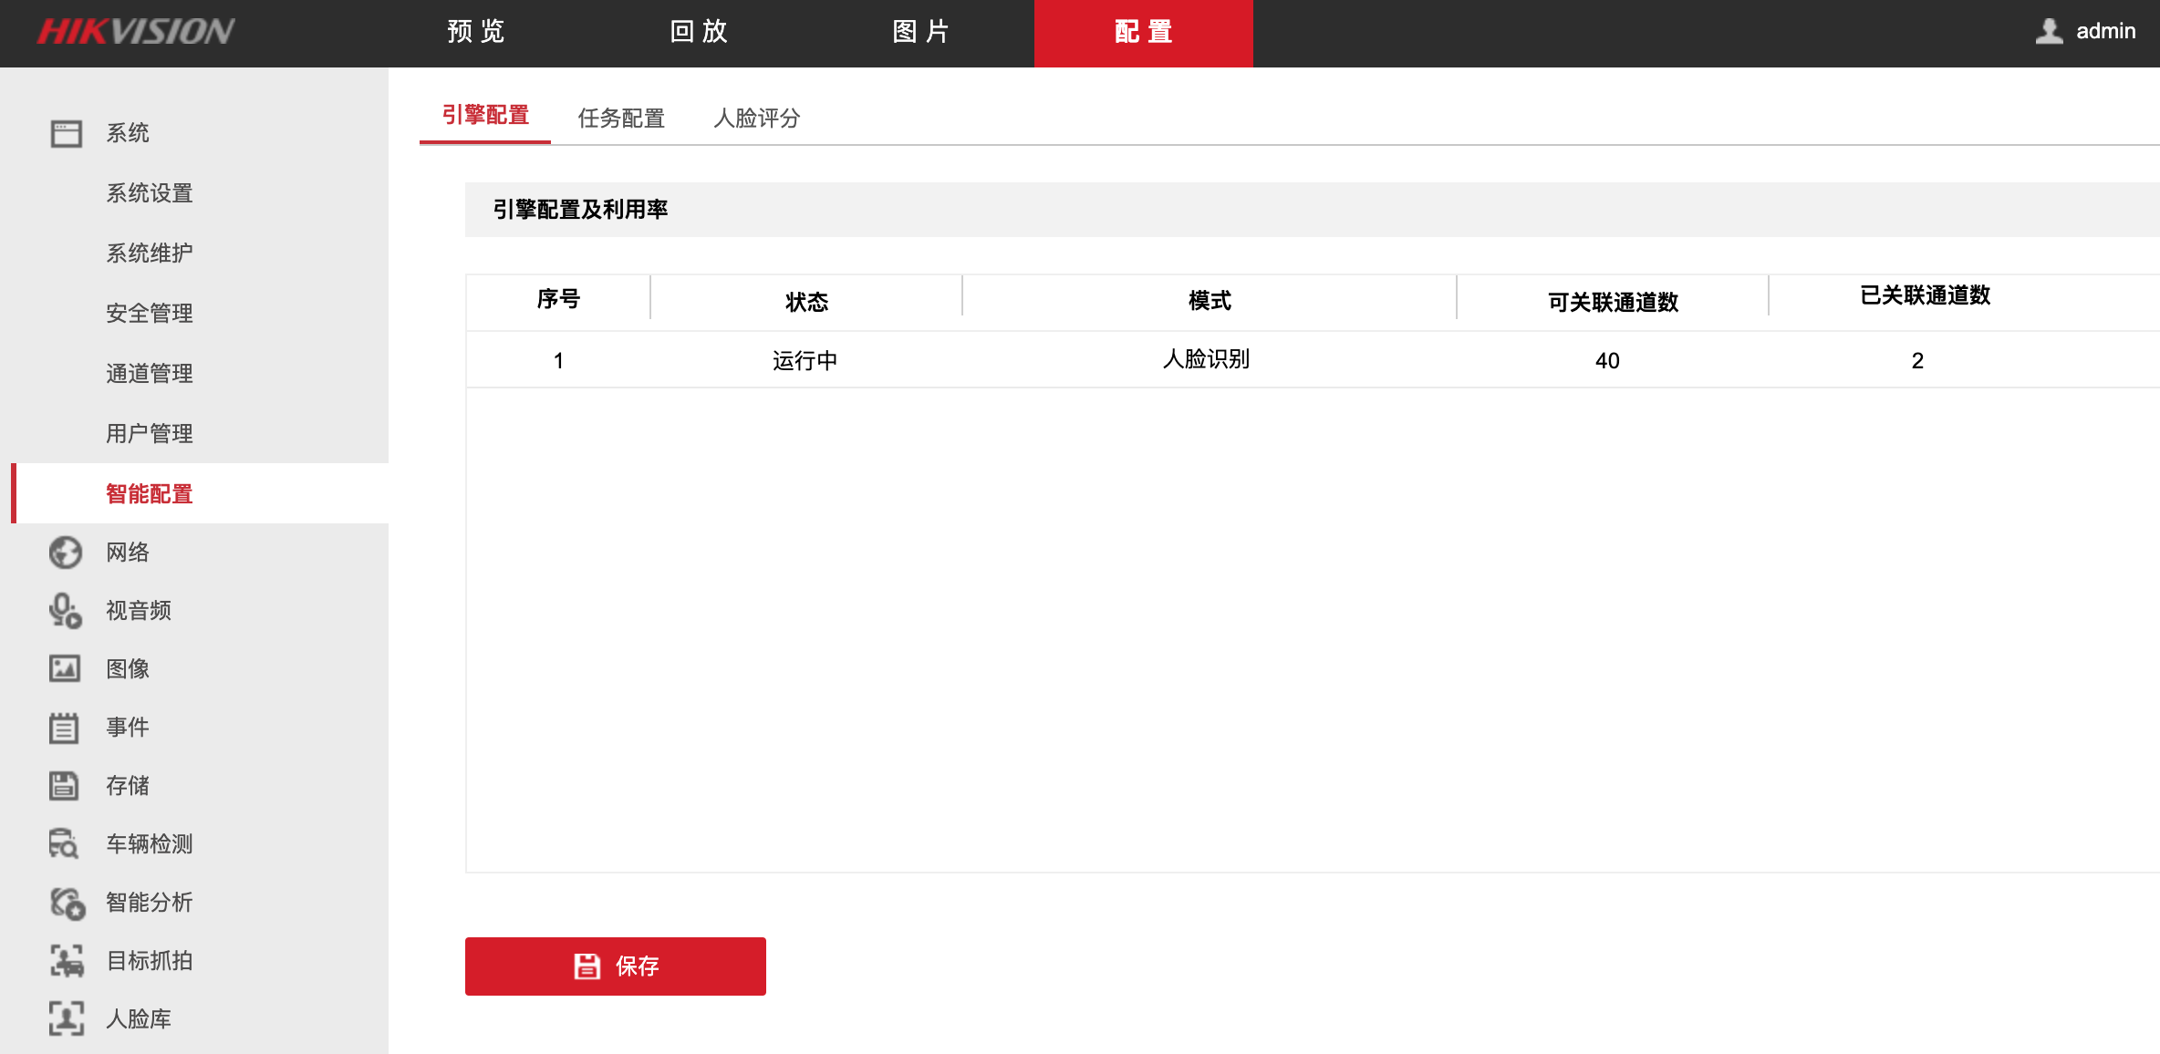Select the 人脸识别 engine row
Viewport: 2160px width, 1054px height.
point(1206,360)
